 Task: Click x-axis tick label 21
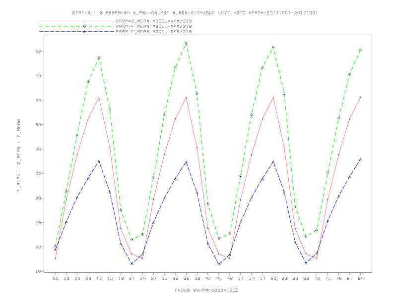point(131,278)
